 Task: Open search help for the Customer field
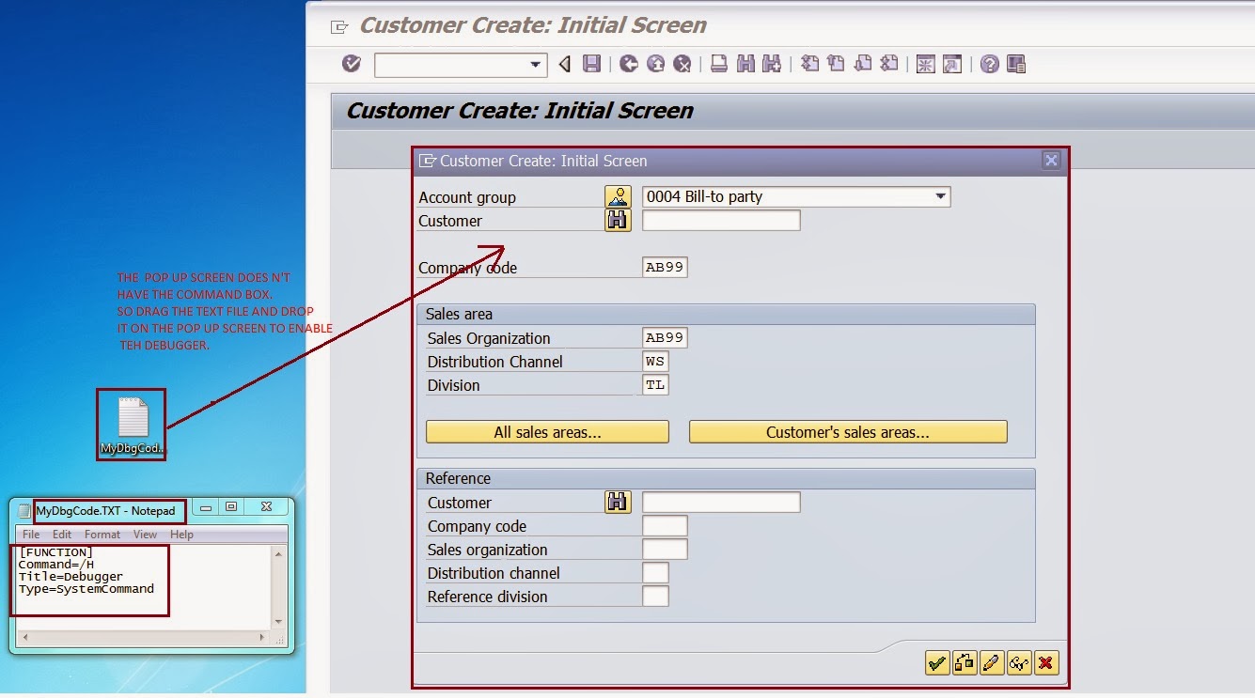[x=618, y=220]
